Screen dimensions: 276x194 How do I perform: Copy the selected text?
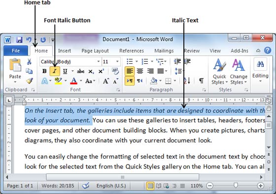tap(29, 71)
